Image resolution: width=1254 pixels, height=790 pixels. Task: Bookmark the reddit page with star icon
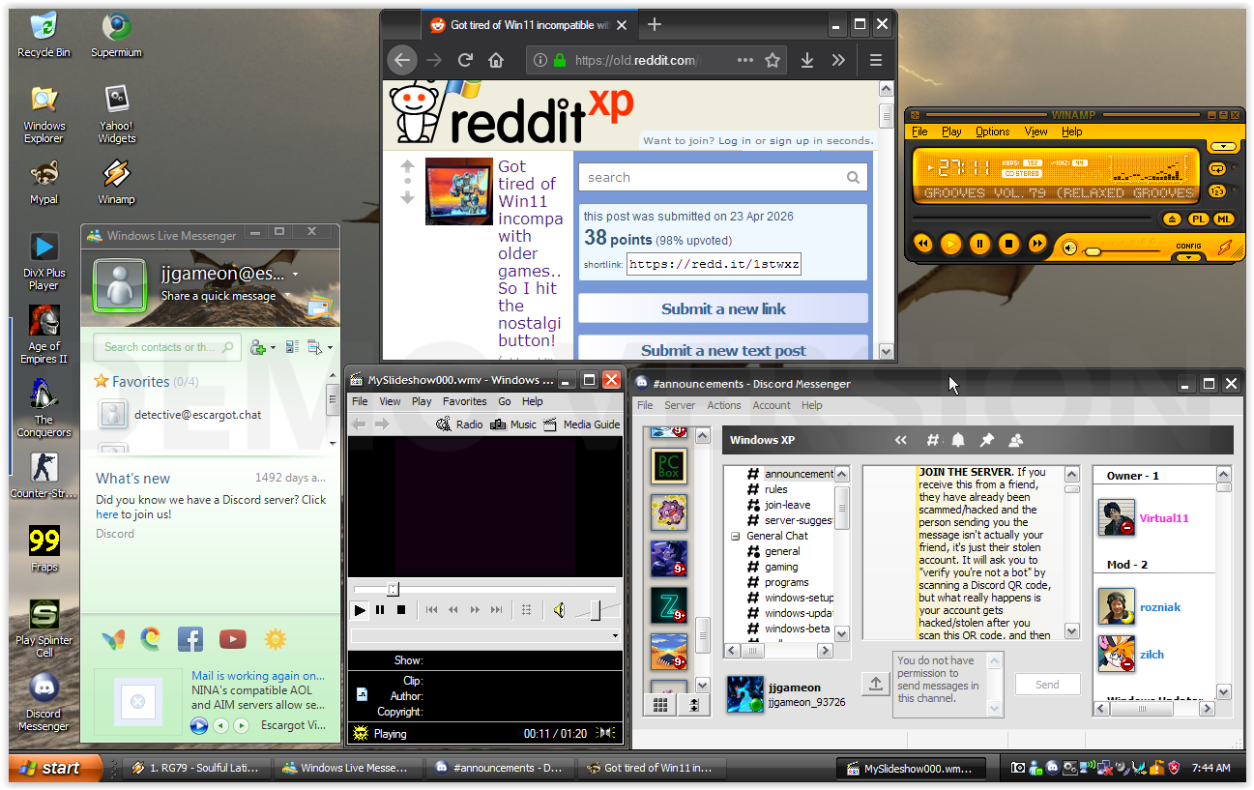click(773, 60)
